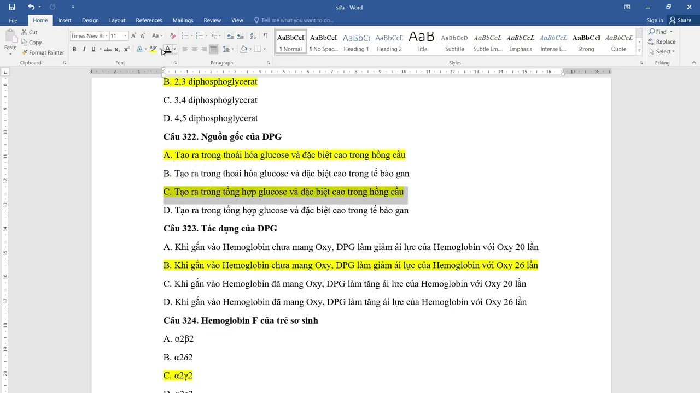Increase paragraph indent
The height and width of the screenshot is (393, 700).
pyautogui.click(x=241, y=35)
